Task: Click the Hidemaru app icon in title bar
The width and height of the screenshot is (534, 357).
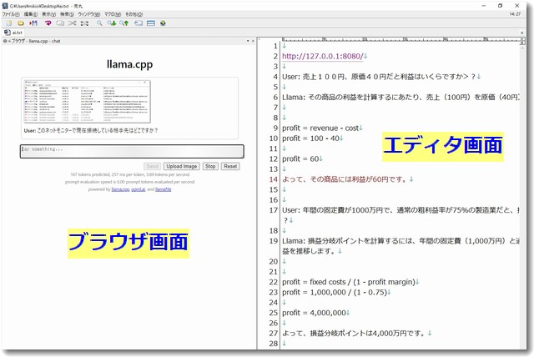Action: point(5,6)
